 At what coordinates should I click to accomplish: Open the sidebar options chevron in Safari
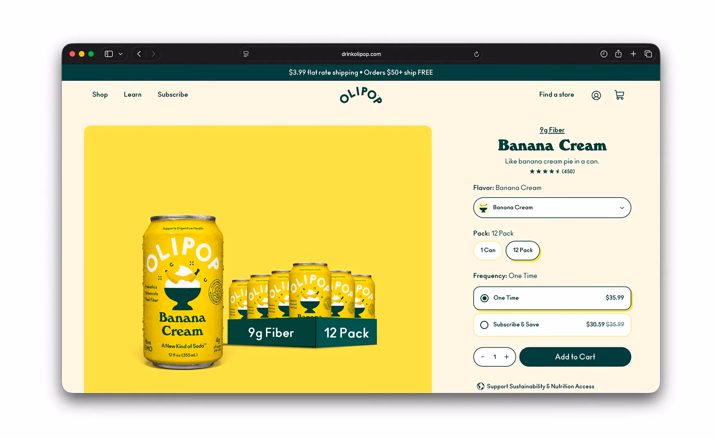tap(120, 54)
